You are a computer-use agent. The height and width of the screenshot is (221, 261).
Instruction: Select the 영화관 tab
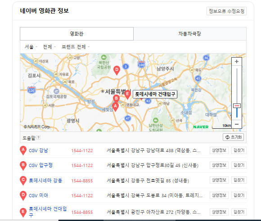click(x=77, y=34)
